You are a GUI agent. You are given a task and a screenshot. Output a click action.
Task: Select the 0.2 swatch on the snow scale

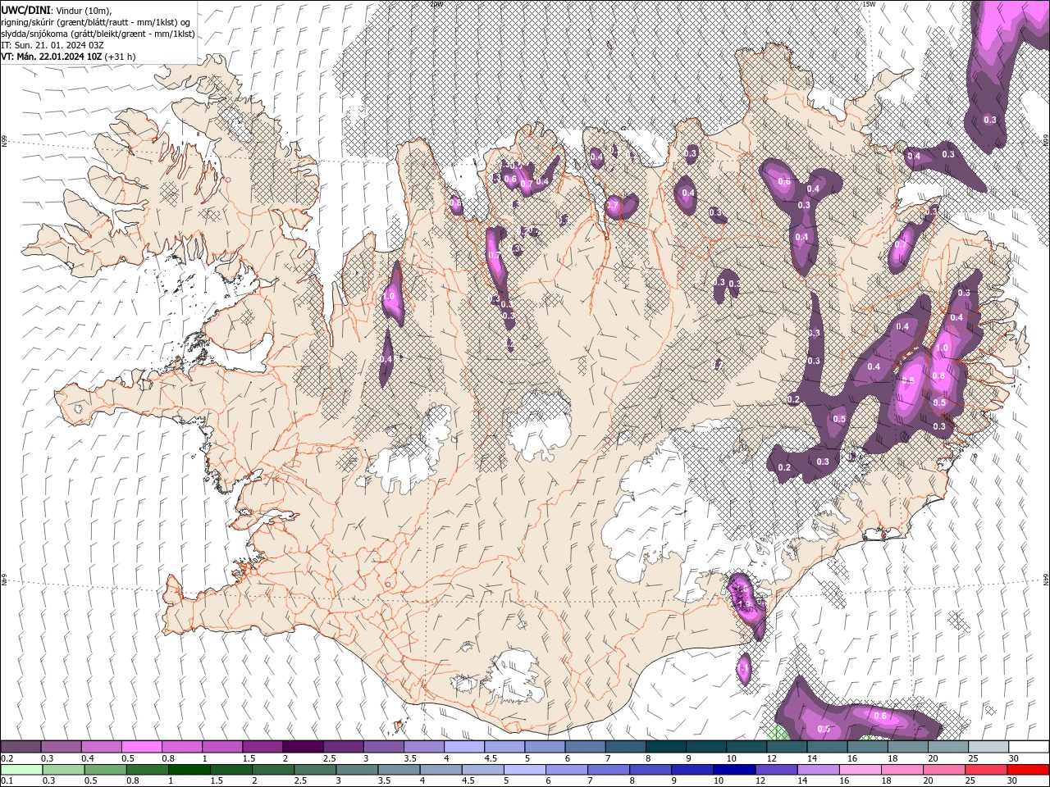click(21, 746)
